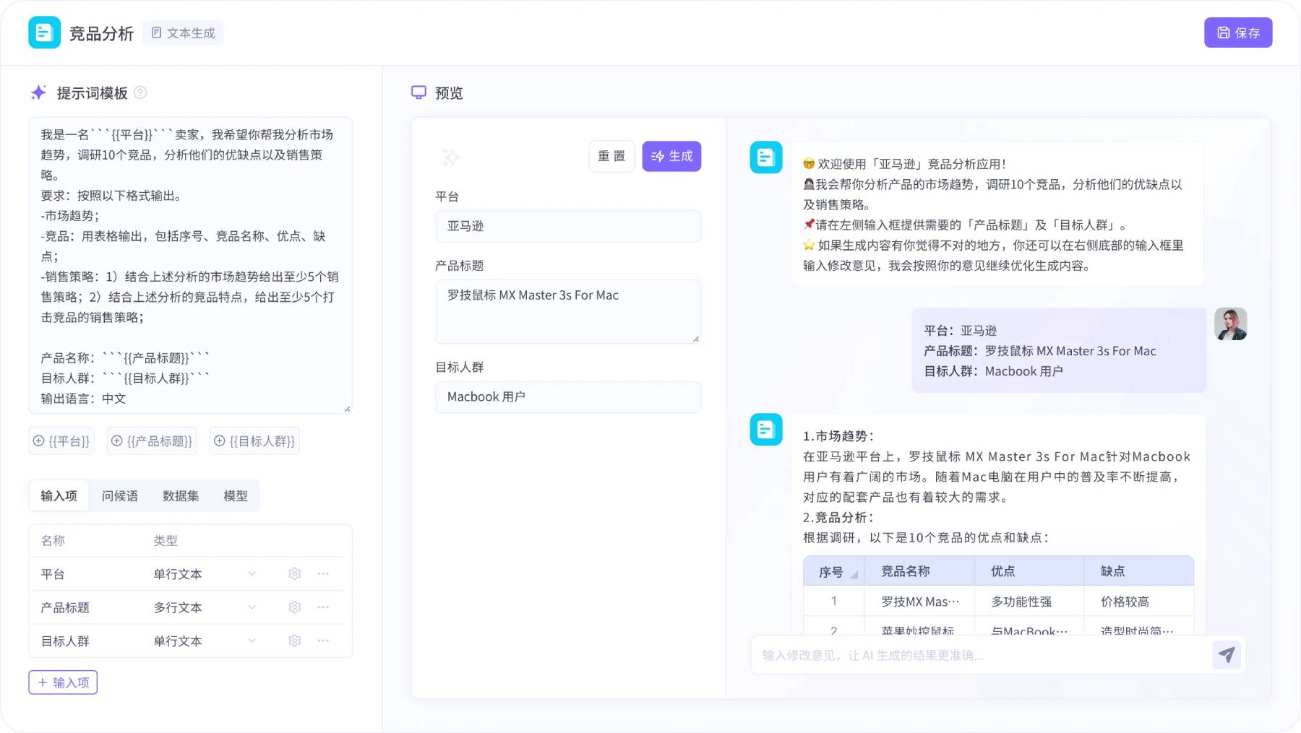Send feedback using the paper plane icon
This screenshot has width=1301, height=733.
[1227, 654]
